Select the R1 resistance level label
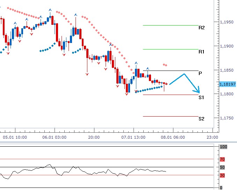237x191 pixels. point(201,52)
